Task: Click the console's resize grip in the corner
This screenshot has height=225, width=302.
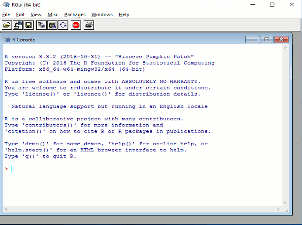Action: (x=286, y=210)
